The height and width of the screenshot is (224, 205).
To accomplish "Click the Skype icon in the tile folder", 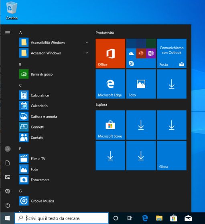I will tap(131, 63).
